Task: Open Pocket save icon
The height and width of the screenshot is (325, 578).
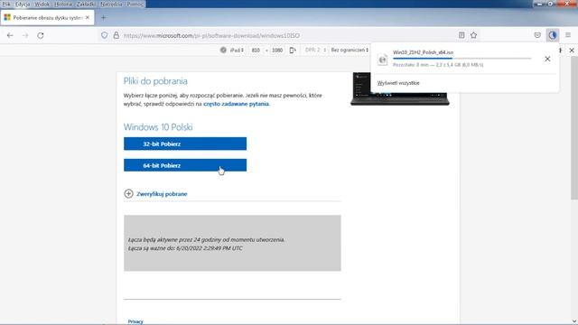Action: [537, 35]
